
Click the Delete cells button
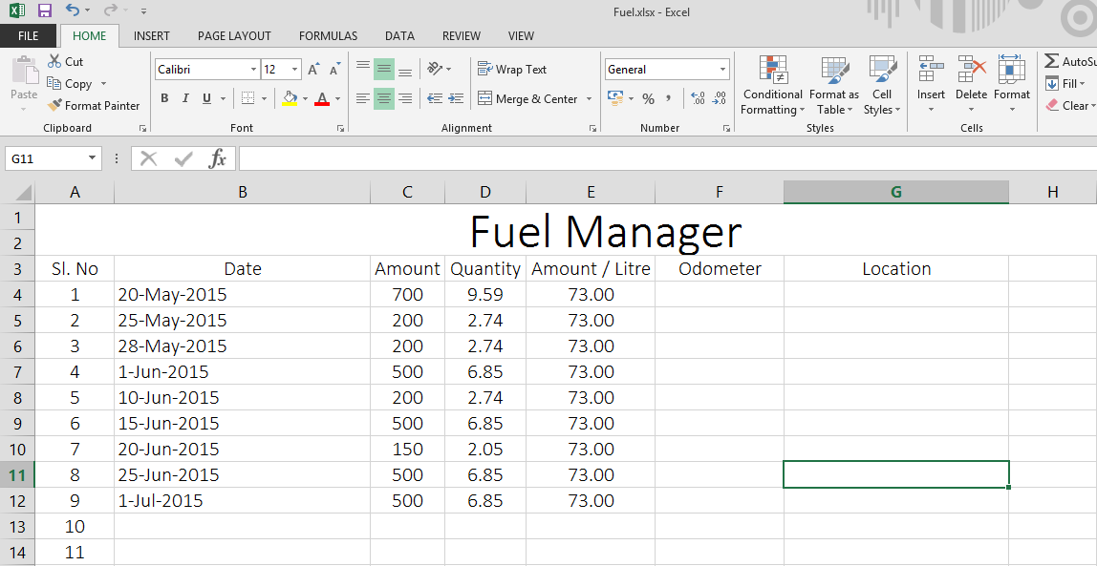(971, 84)
